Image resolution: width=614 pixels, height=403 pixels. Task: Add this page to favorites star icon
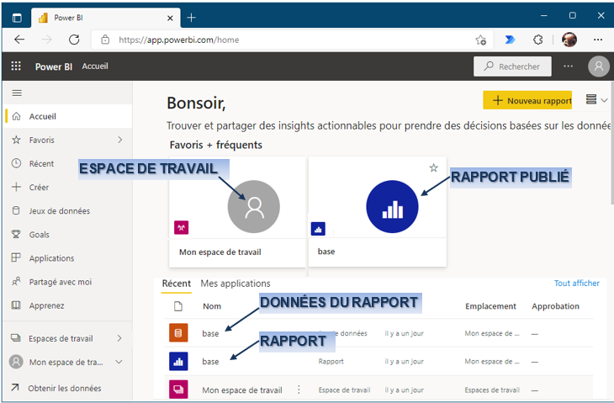pyautogui.click(x=481, y=40)
